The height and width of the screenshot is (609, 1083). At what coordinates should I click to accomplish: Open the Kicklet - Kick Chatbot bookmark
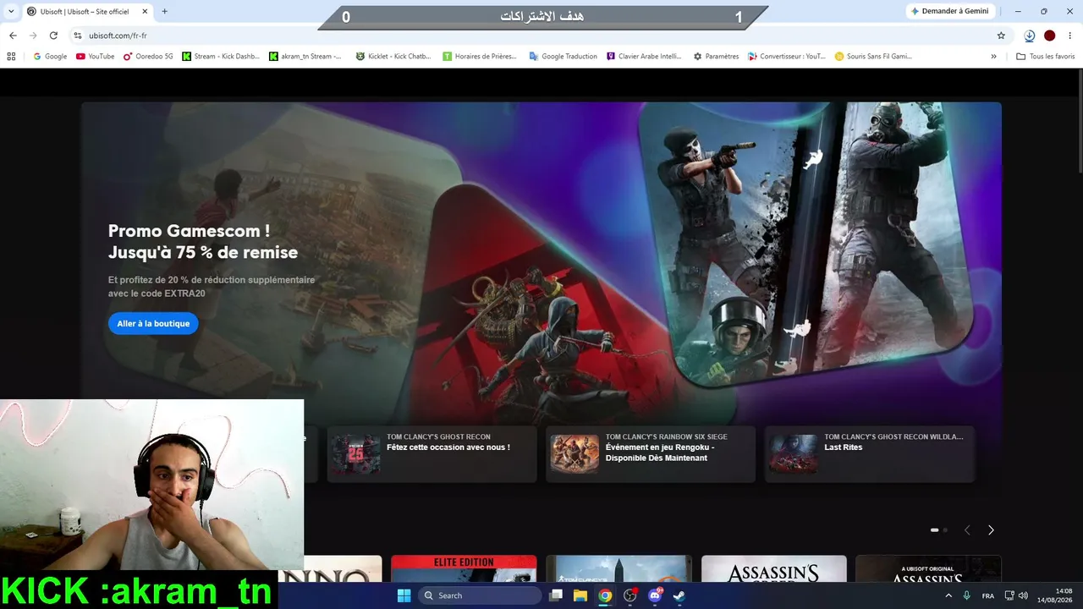pos(393,57)
